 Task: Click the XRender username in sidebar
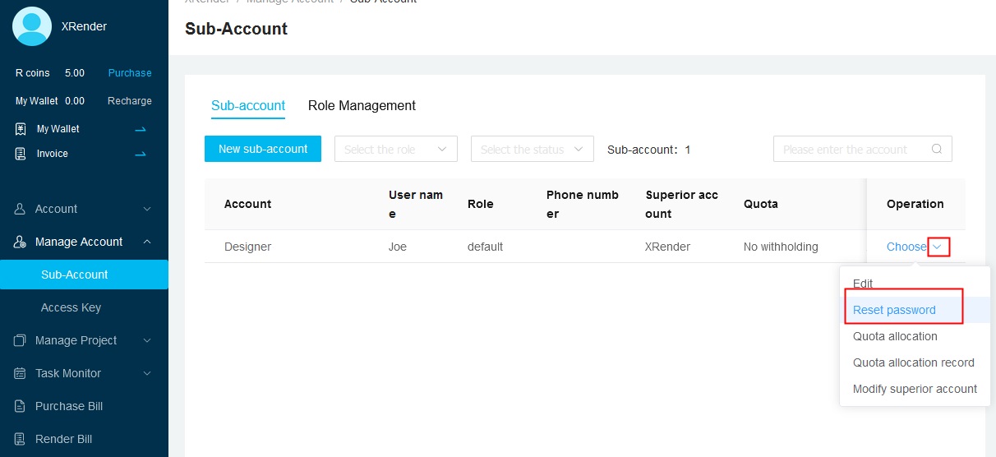pos(84,26)
